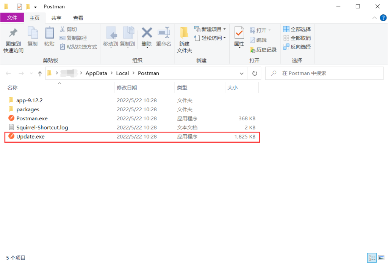Screen dimensions: 388x263
Task: Select Cut (剪切) scissors command
Action: tap(69, 30)
